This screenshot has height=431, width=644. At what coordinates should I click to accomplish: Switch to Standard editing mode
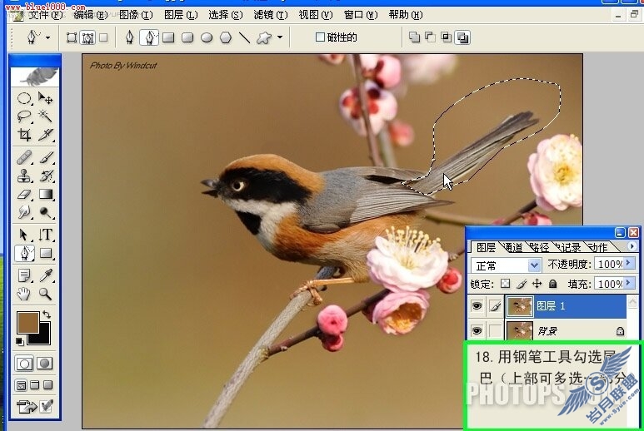click(24, 364)
